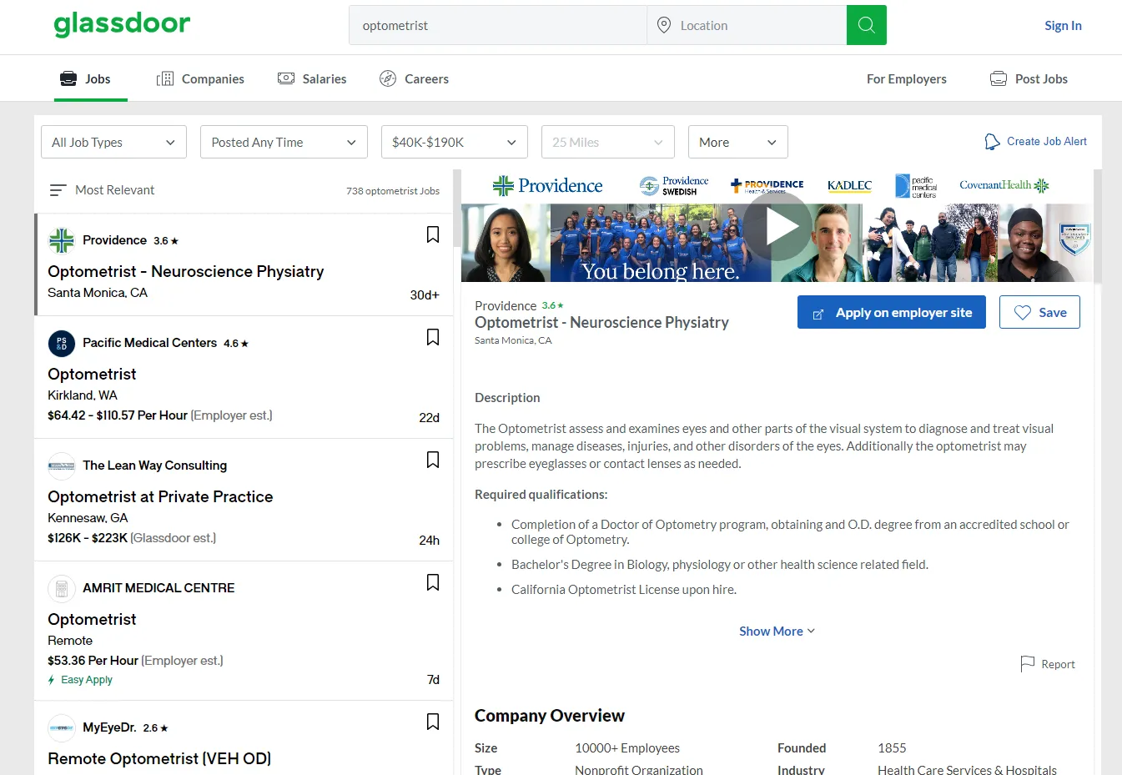1122x775 pixels.
Task: Click the job keyword search field
Action: coord(498,25)
